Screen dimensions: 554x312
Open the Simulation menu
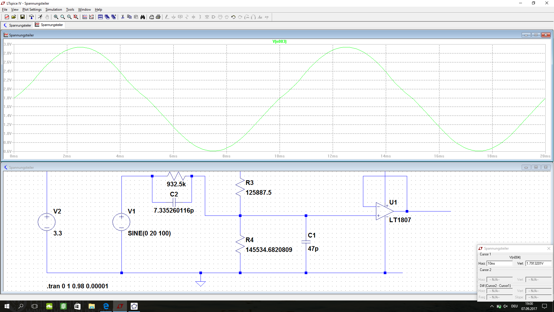point(54,10)
